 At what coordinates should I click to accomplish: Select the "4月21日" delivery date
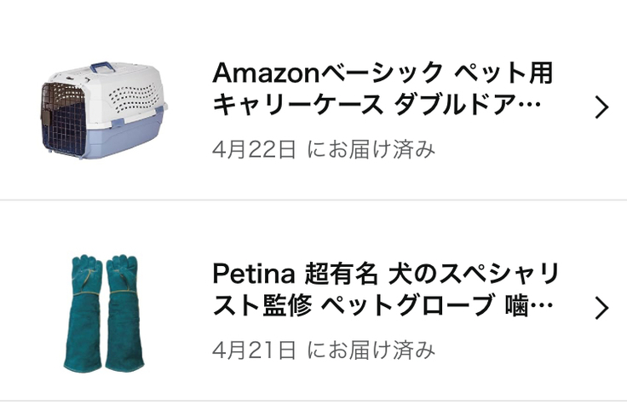point(254,349)
